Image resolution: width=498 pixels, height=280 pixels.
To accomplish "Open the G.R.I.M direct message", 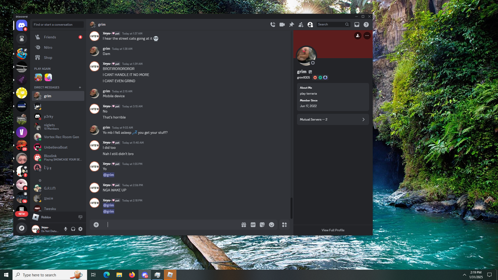I will 58,188.
